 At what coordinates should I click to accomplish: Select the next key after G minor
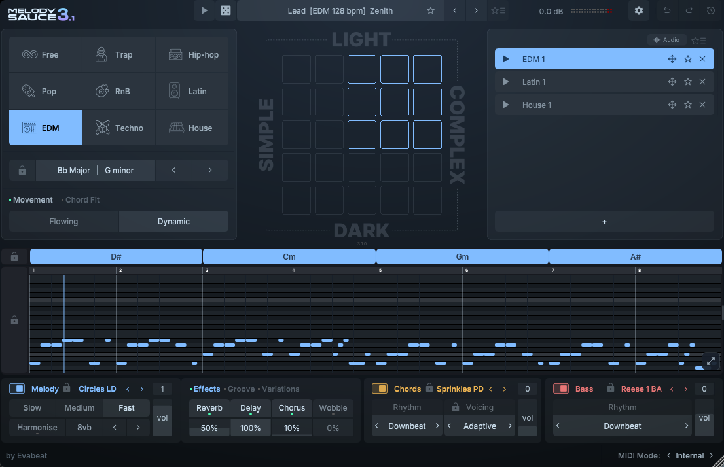tap(210, 170)
